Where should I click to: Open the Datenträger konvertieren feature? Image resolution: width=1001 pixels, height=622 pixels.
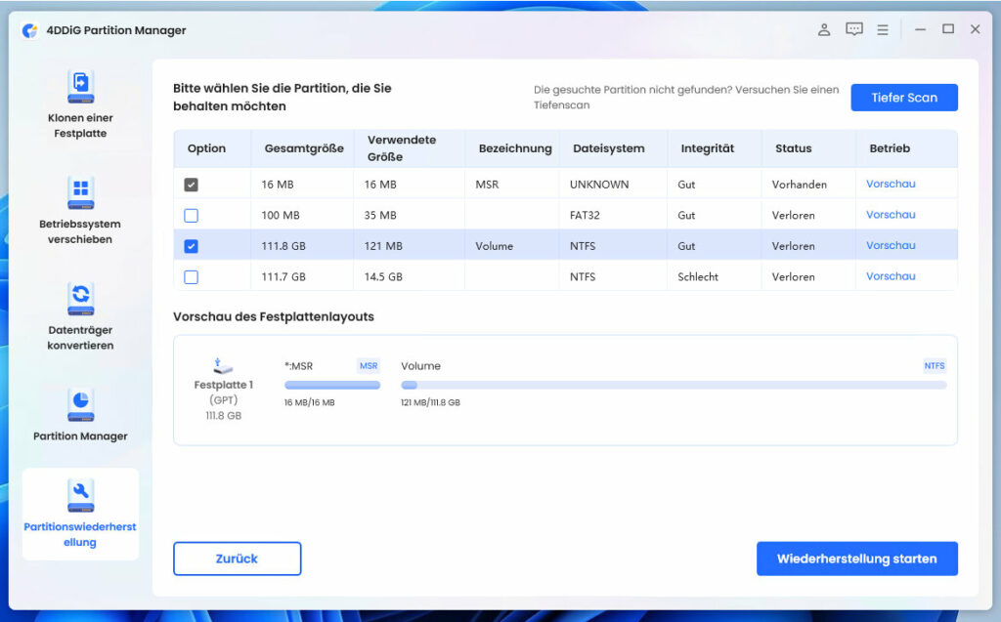pos(79,296)
